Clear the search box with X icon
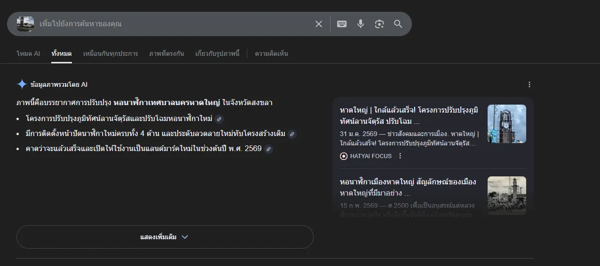 tap(319, 24)
